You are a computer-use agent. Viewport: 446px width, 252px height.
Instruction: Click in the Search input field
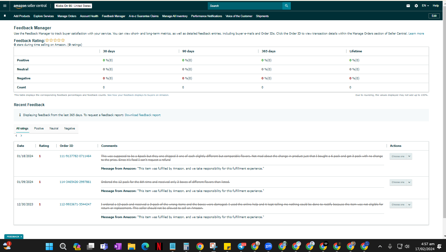(245, 6)
